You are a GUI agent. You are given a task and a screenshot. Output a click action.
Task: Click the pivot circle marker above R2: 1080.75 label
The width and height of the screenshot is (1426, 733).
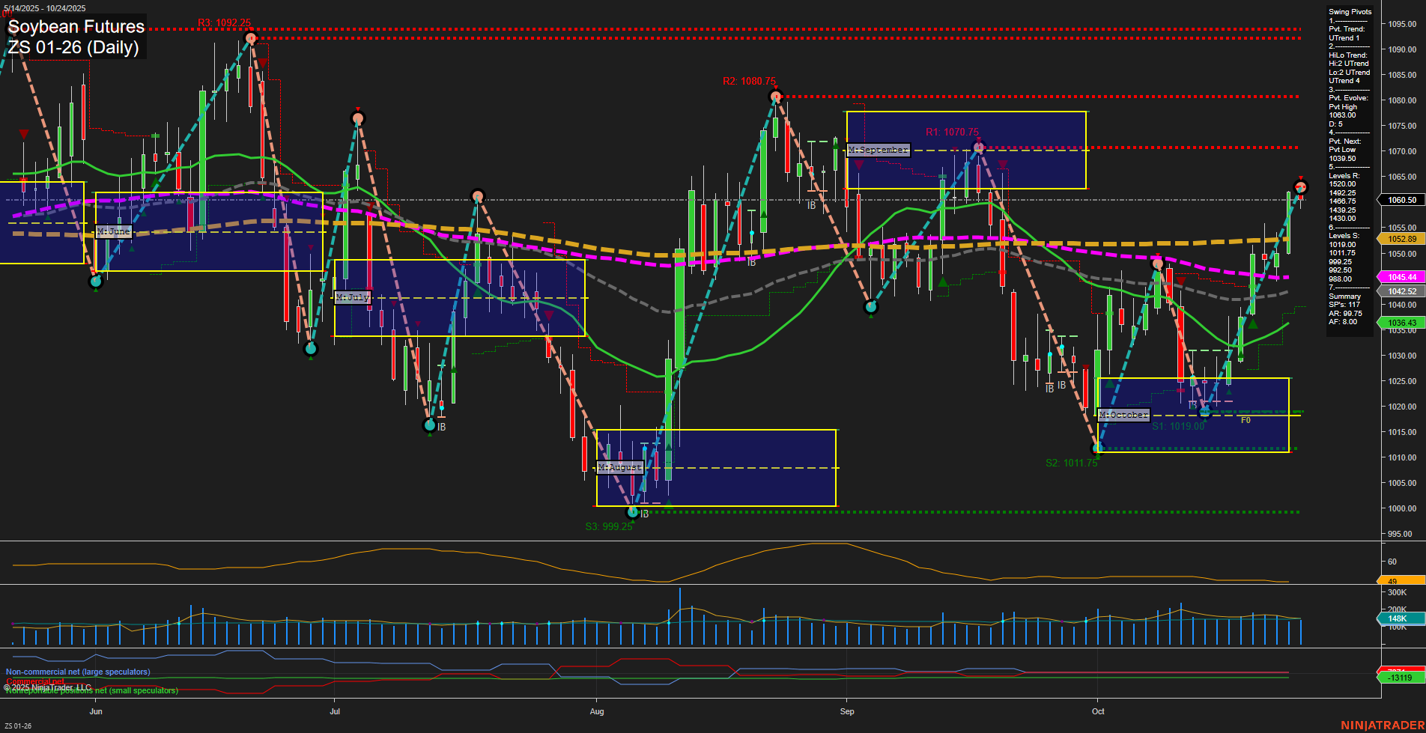tap(775, 96)
